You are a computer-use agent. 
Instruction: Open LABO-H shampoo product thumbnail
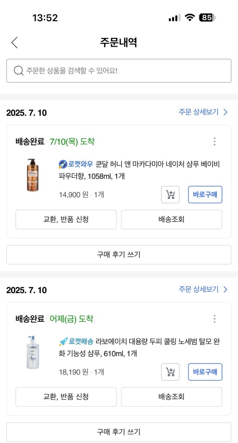point(33,352)
